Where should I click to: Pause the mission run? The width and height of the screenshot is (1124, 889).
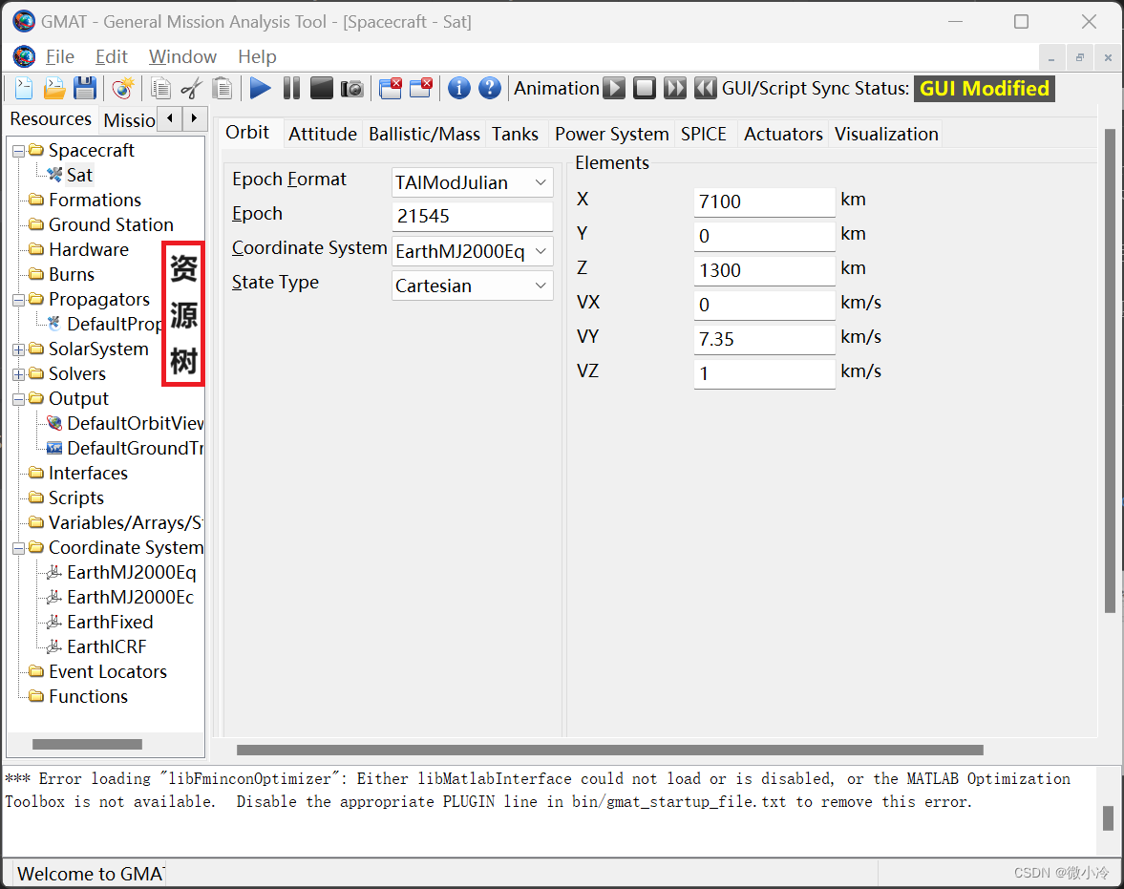(292, 88)
